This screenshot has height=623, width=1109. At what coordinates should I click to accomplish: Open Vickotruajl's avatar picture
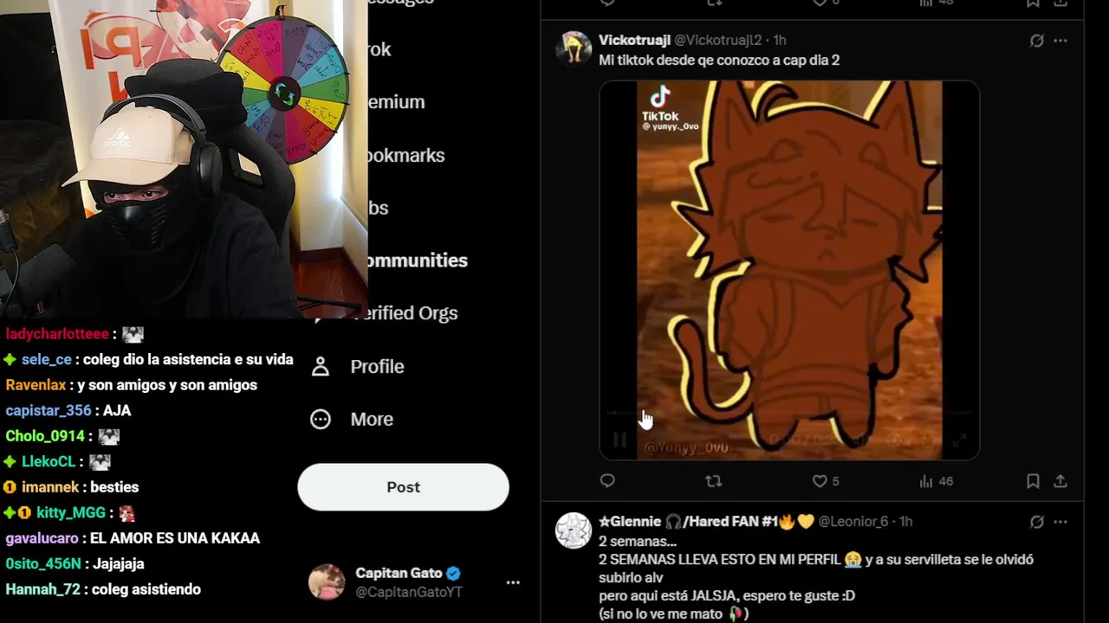point(573,48)
